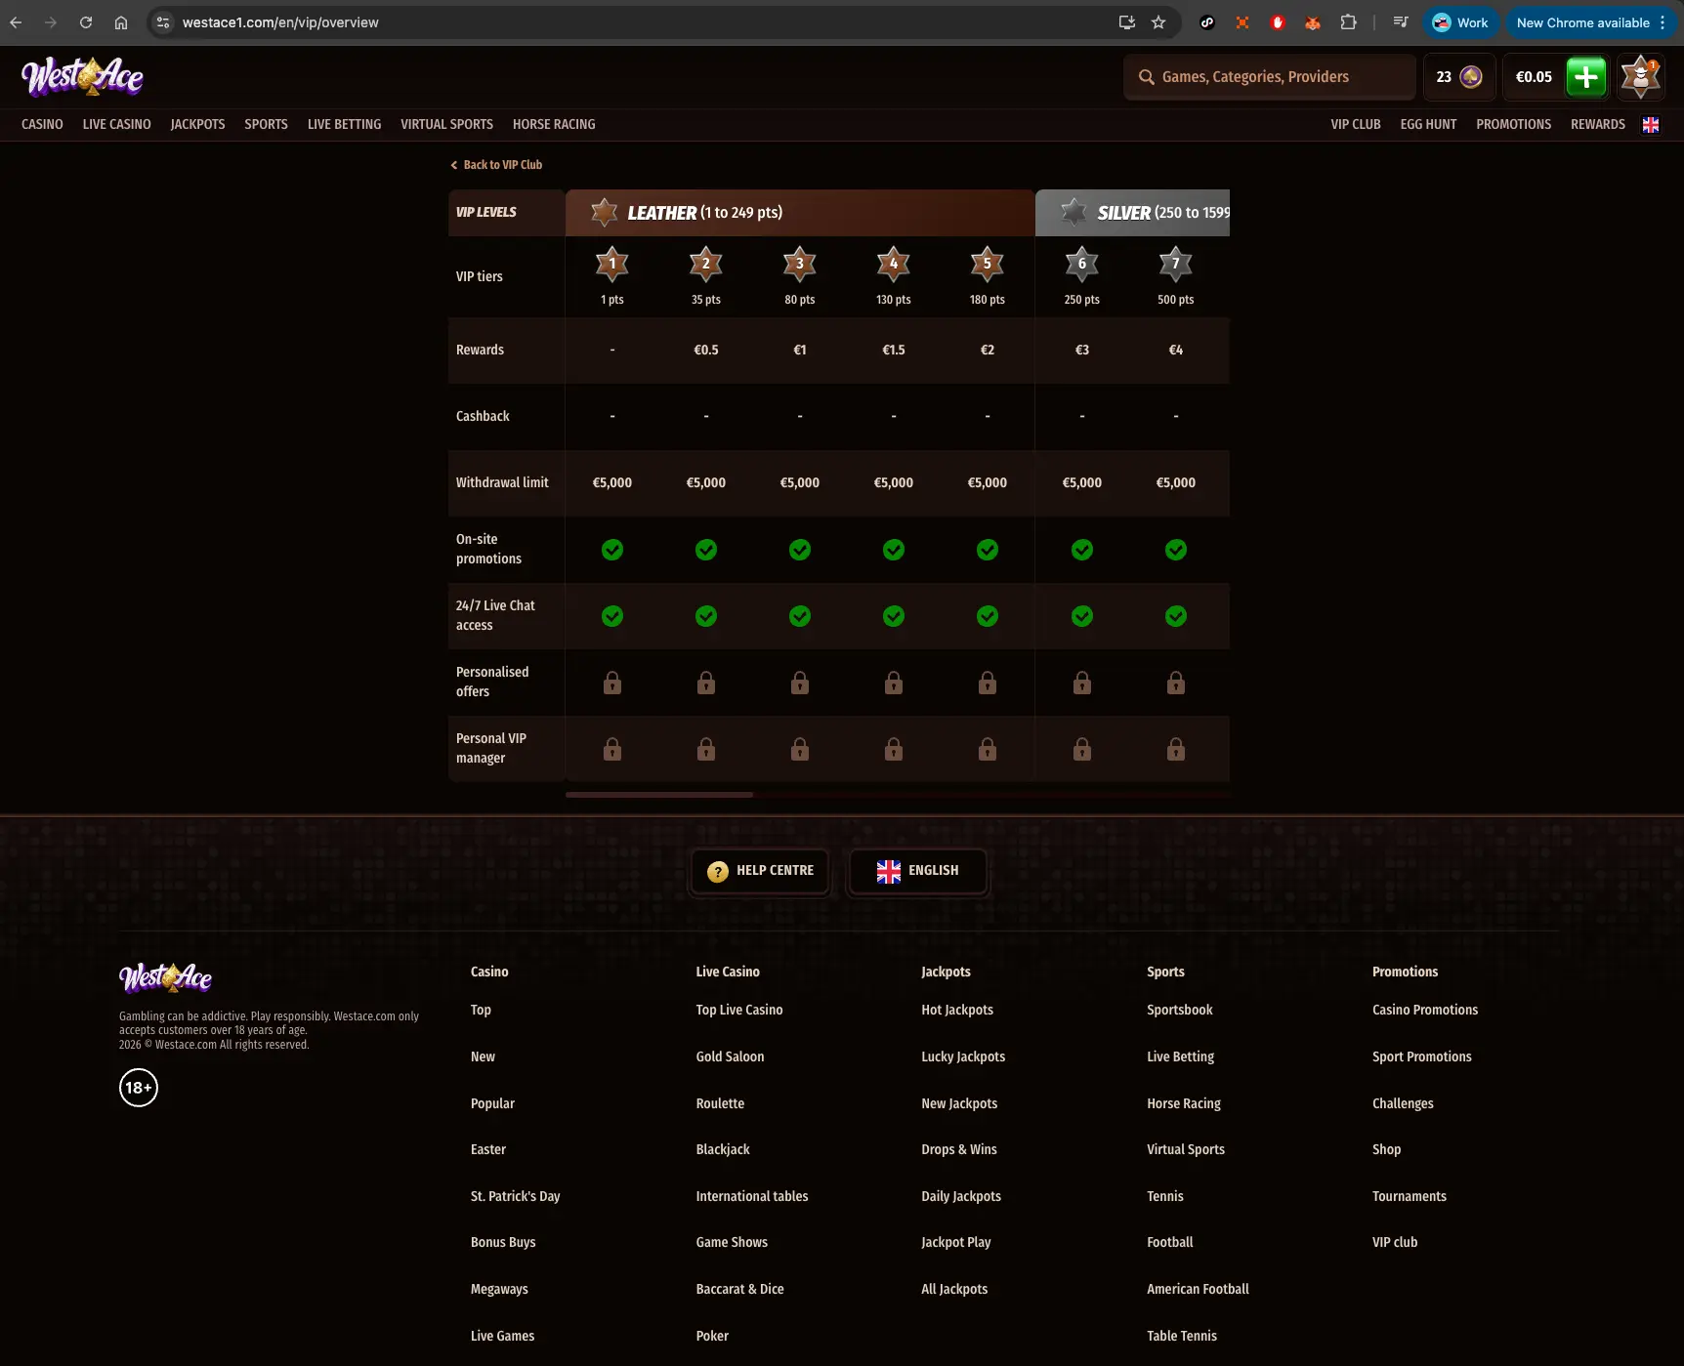The width and height of the screenshot is (1684, 1366).
Task: Open the LIVE CASINO nav item
Action: click(x=117, y=124)
